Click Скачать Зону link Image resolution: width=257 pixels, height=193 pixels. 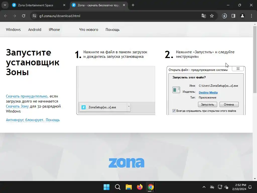pyautogui.click(x=17, y=106)
